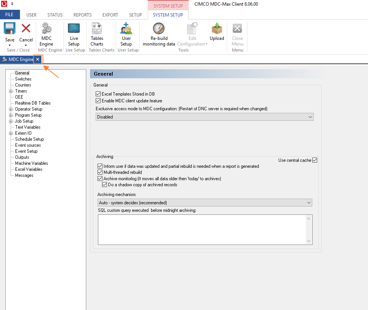Open quick access toolbar customize arrow

coord(12,4)
